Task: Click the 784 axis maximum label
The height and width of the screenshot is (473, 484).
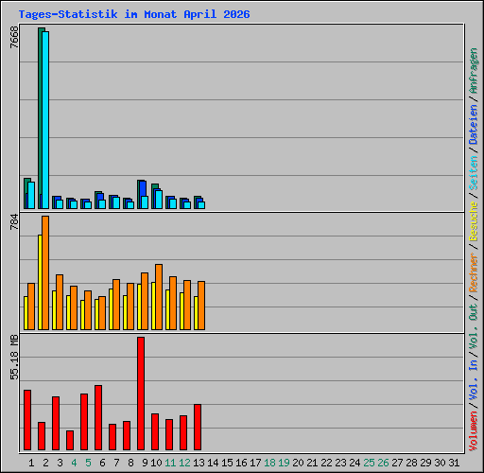Action: click(x=14, y=222)
